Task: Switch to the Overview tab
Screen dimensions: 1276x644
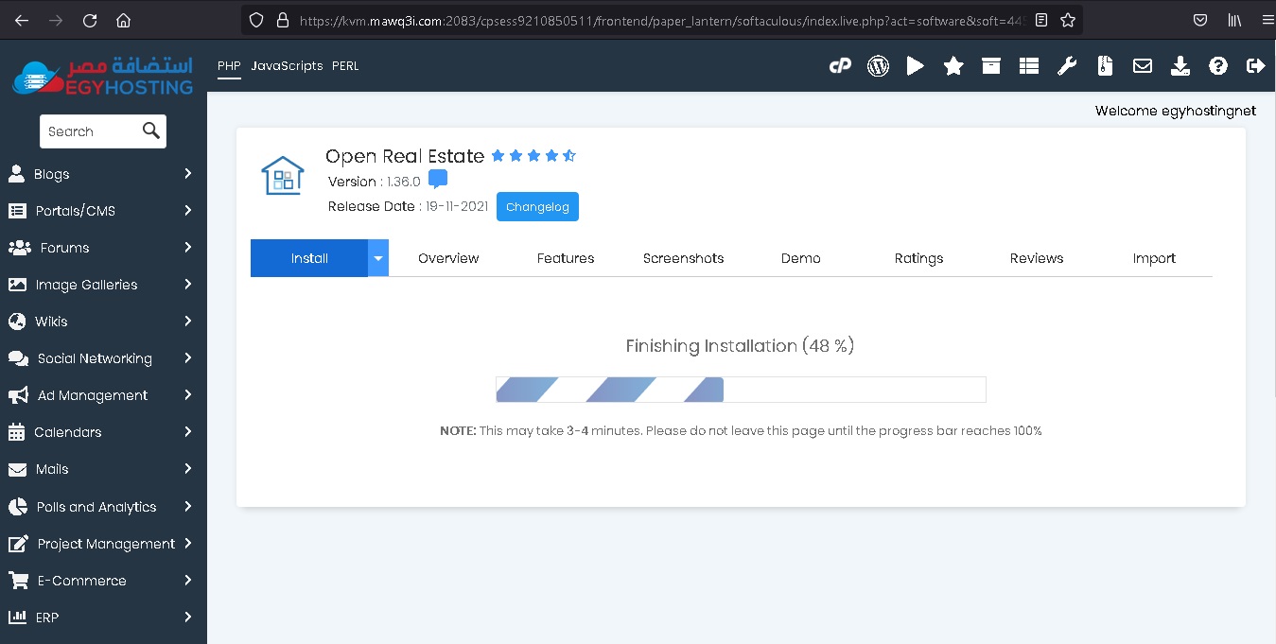Action: coord(448,258)
